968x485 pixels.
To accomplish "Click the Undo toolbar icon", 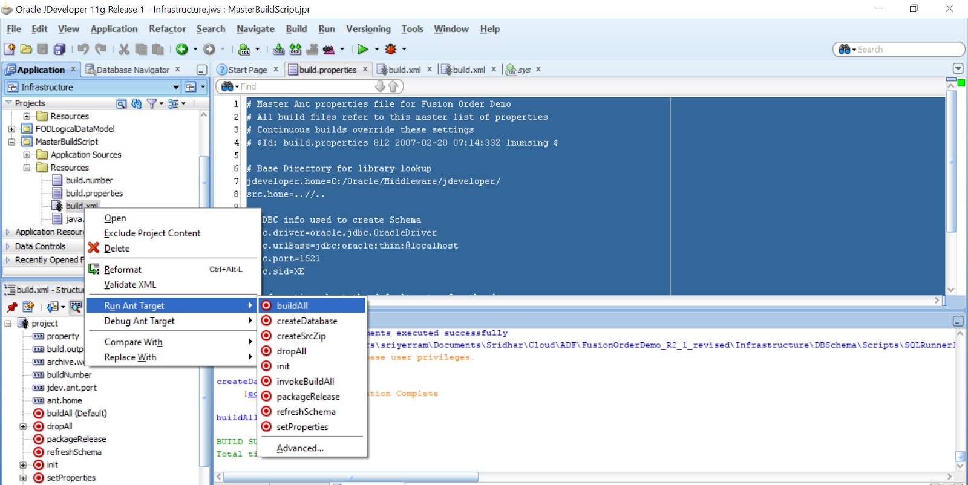I will click(83, 49).
